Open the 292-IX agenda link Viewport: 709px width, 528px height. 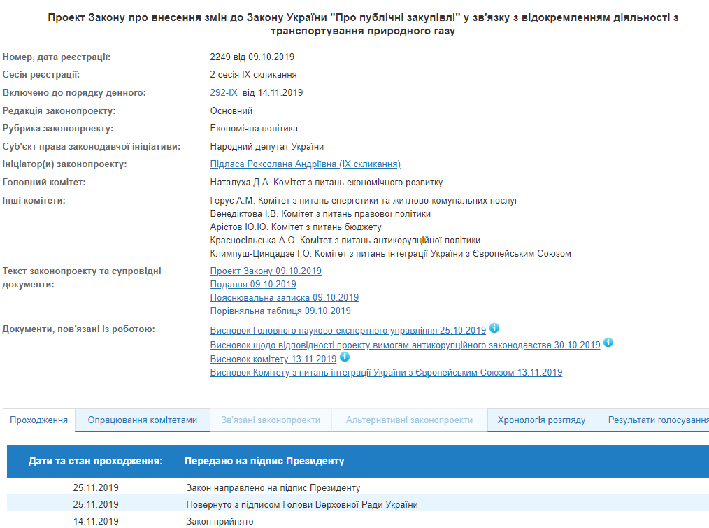click(224, 93)
